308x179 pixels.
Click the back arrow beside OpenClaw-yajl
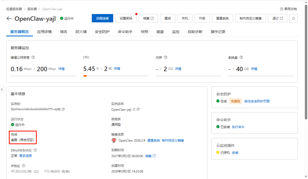9,18
